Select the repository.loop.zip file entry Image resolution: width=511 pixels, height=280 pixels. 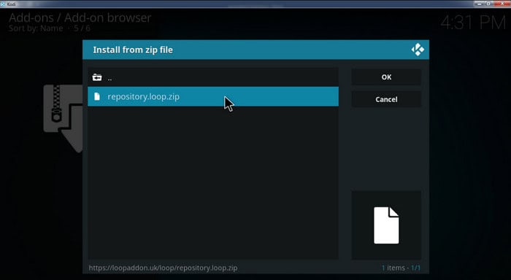(213, 96)
